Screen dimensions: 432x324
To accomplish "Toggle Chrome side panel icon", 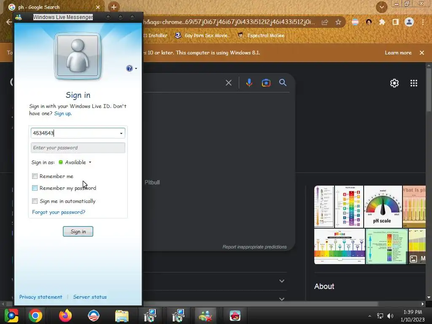I will (395, 22).
